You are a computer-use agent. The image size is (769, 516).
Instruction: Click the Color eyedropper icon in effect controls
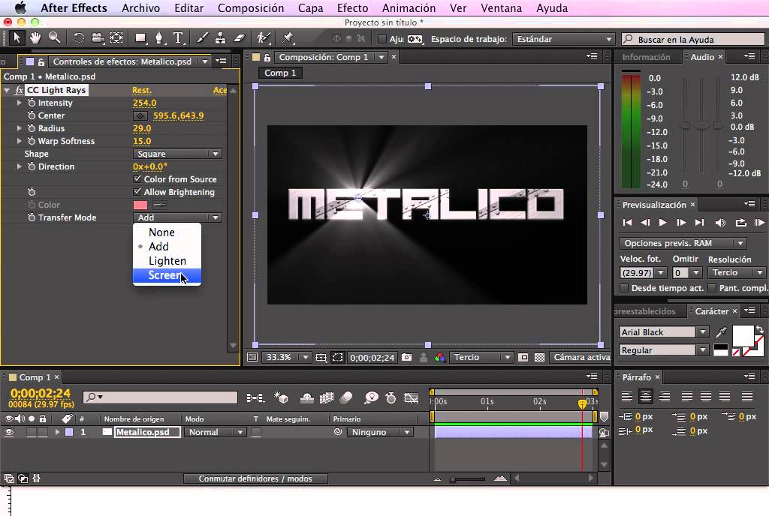coord(160,205)
